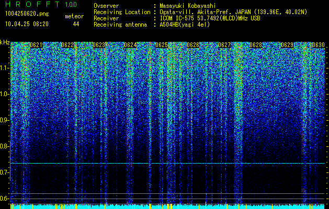Click the meteor count 44
This screenshot has height=209, width=329.
coord(76,24)
